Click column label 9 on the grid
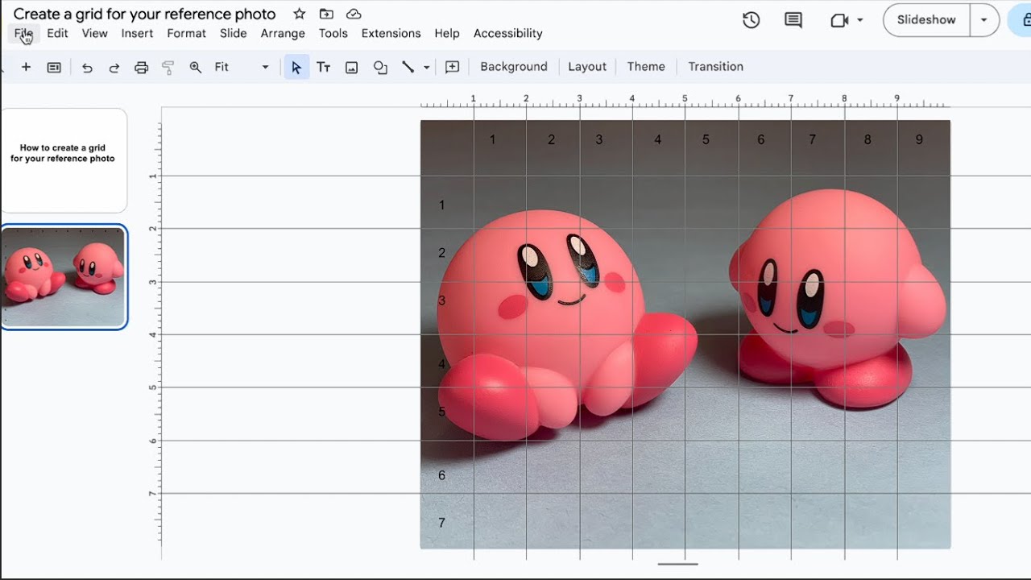The image size is (1031, 580). pos(919,139)
